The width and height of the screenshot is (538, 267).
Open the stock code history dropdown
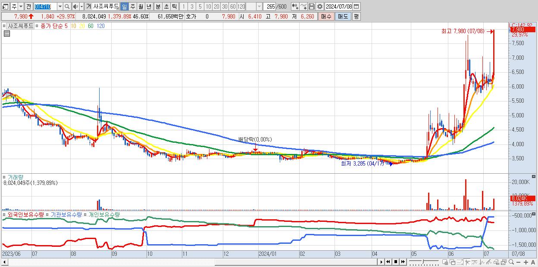point(60,6)
